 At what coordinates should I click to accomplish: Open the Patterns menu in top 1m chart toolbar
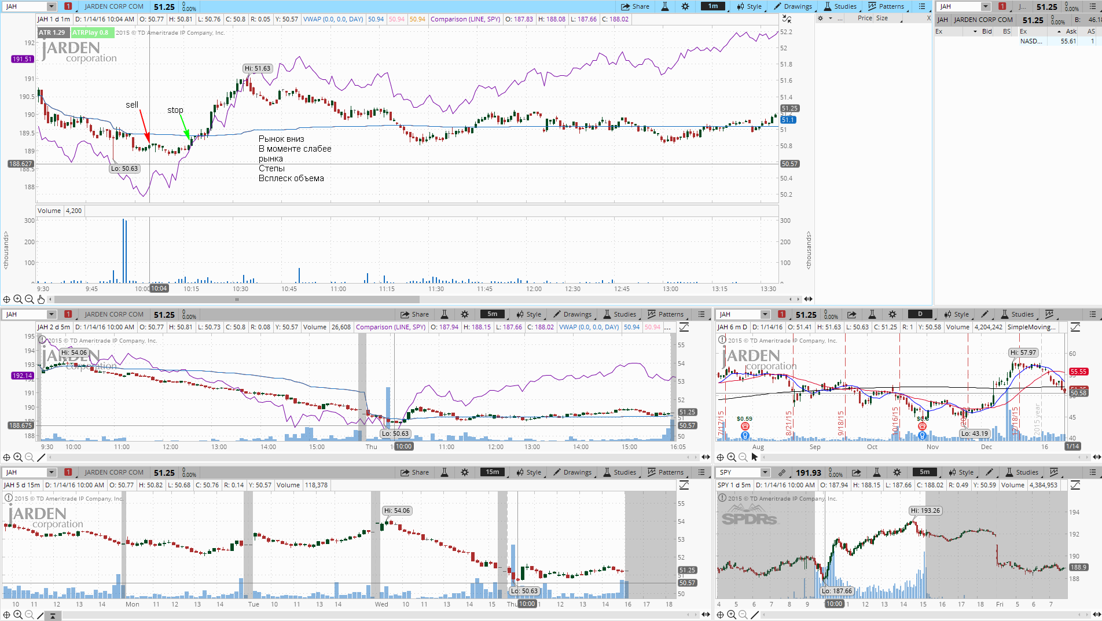(886, 6)
